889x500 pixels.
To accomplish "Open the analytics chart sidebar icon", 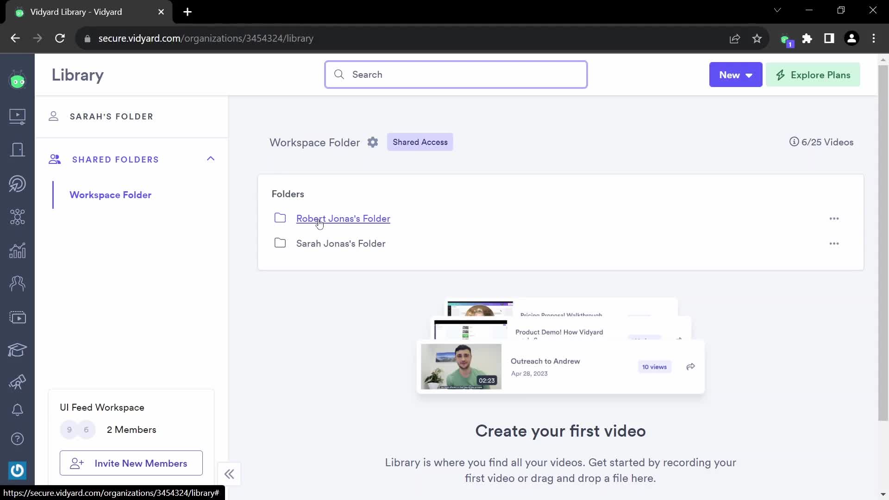I will (18, 250).
